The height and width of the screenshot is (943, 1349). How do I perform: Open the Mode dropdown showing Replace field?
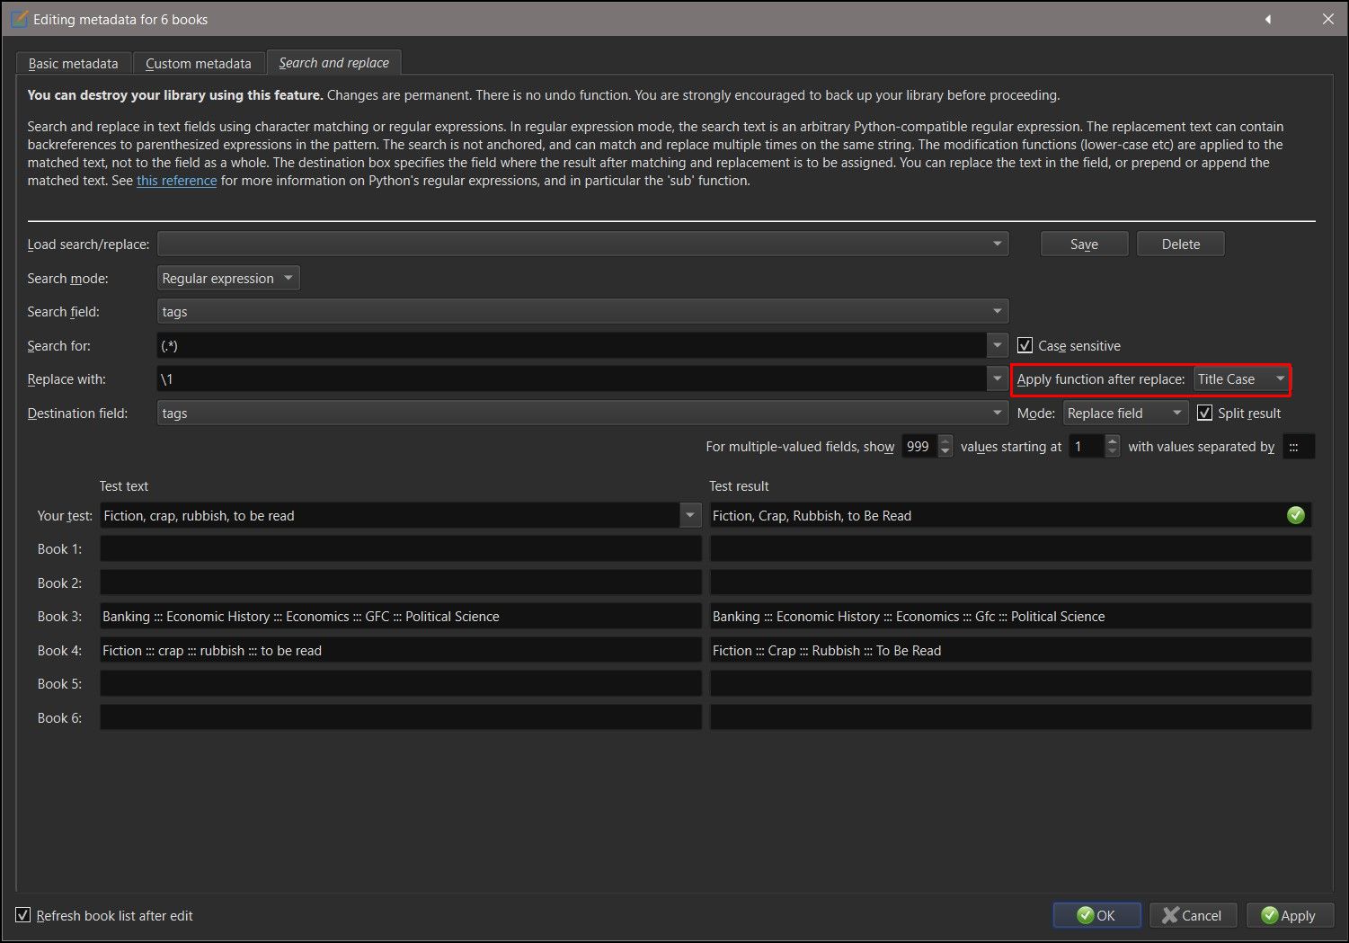pos(1125,413)
